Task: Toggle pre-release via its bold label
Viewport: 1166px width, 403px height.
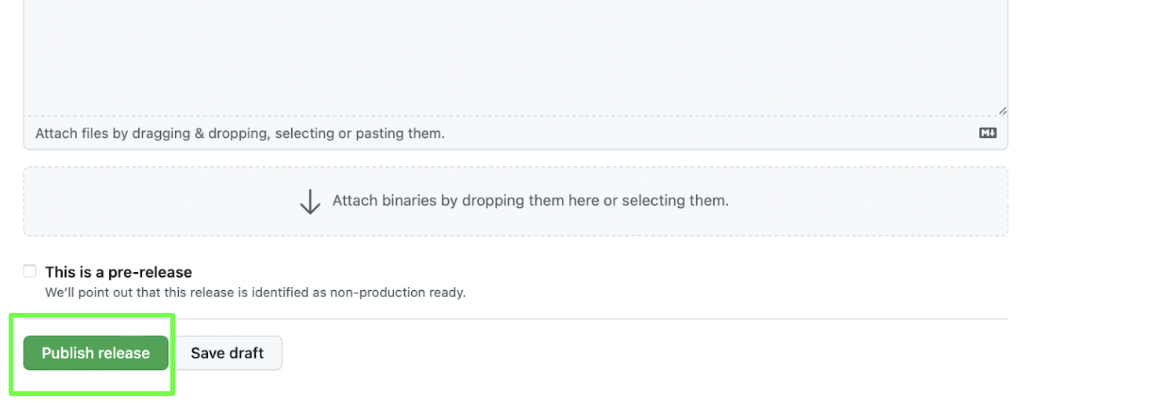Action: pos(118,272)
